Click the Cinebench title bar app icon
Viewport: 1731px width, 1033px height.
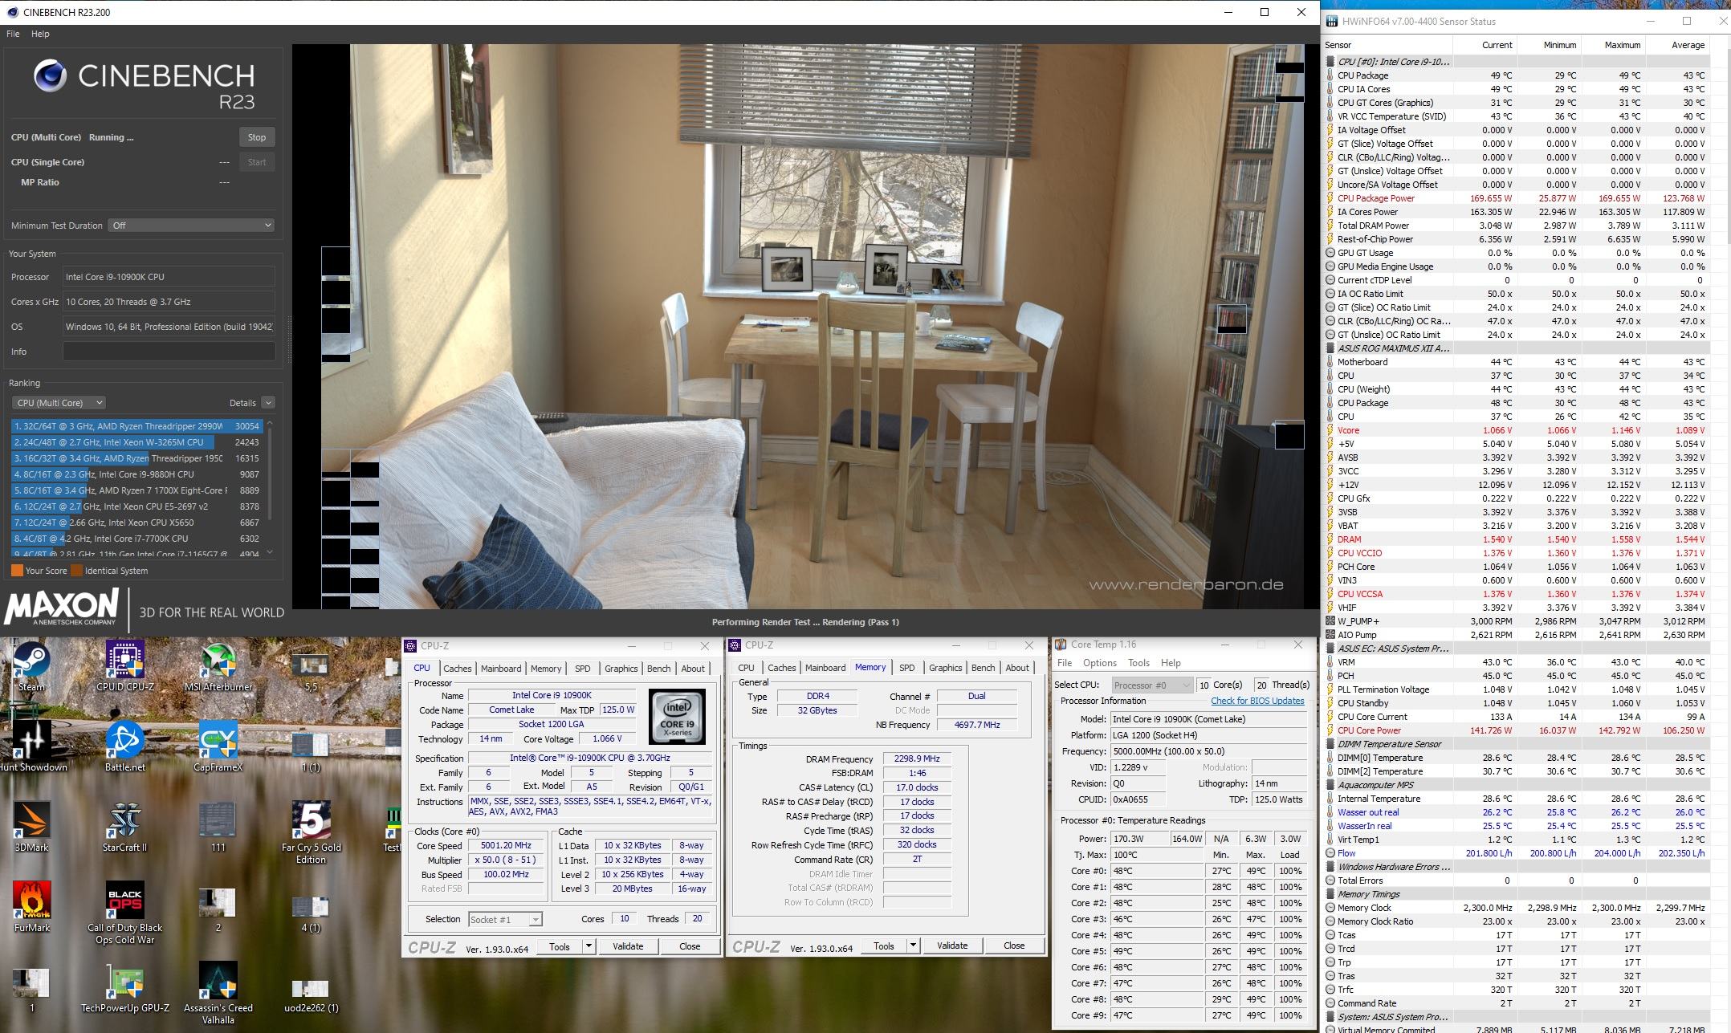pos(12,12)
